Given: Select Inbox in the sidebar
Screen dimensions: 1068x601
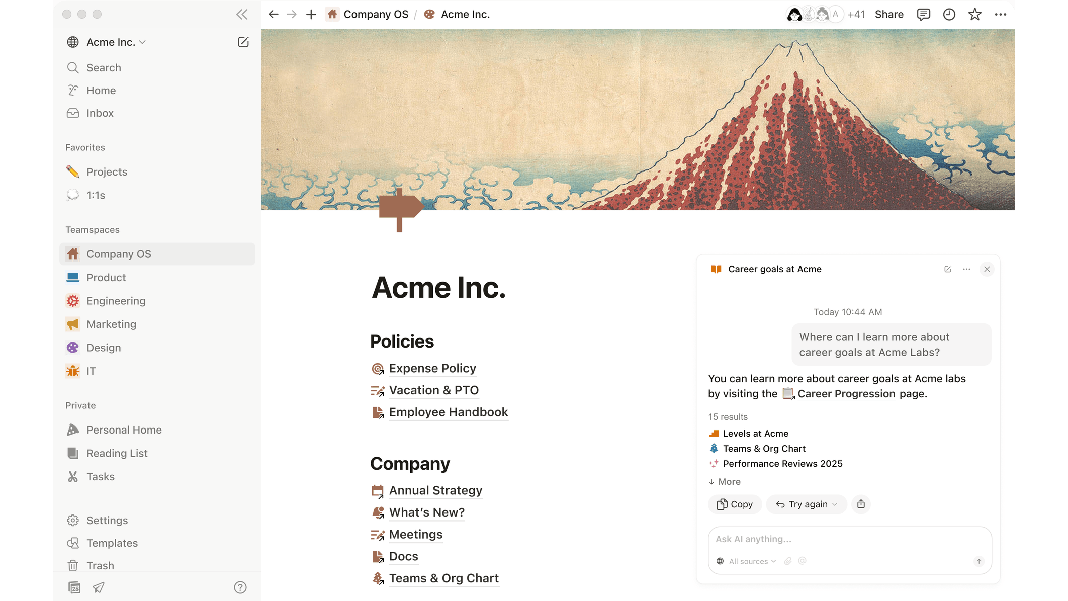Looking at the screenshot, I should point(100,113).
